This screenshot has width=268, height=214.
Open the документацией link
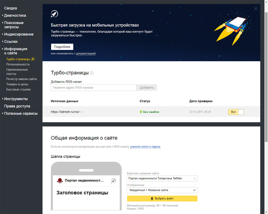[x=86, y=53]
